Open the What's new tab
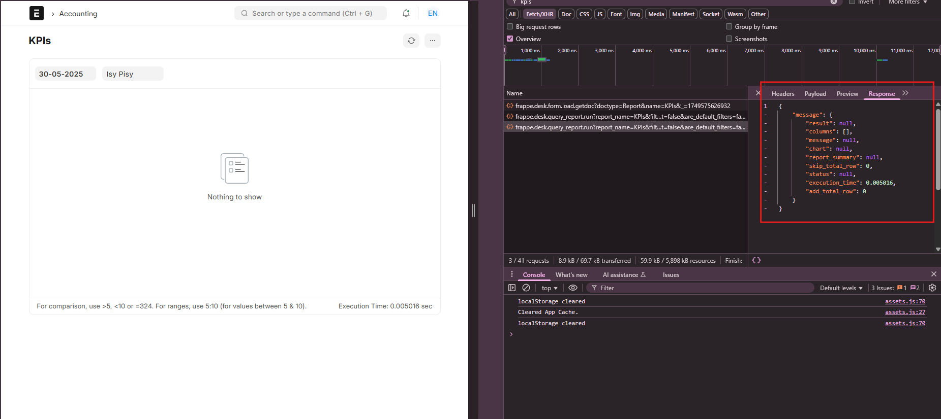Image resolution: width=941 pixels, height=419 pixels. click(x=571, y=275)
